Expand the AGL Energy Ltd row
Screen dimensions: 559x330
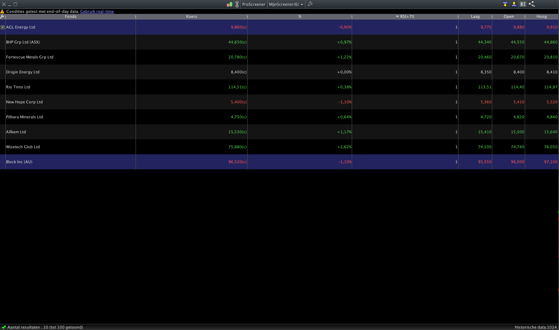coord(2,27)
